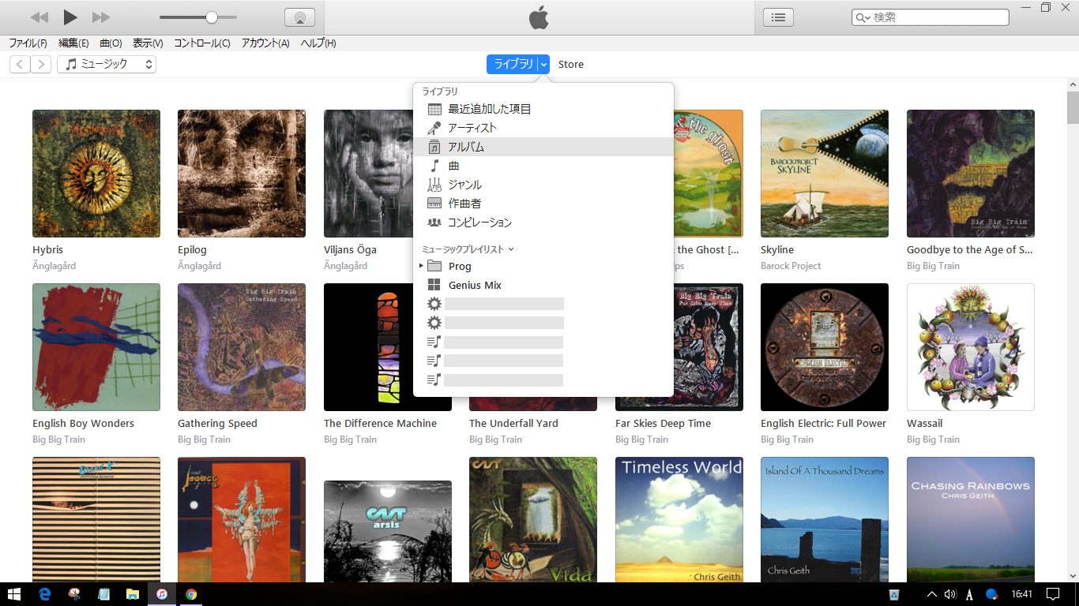Screen dimensions: 1079x606
Task: Expand the Prog playlist folder triangle
Action: pos(421,266)
